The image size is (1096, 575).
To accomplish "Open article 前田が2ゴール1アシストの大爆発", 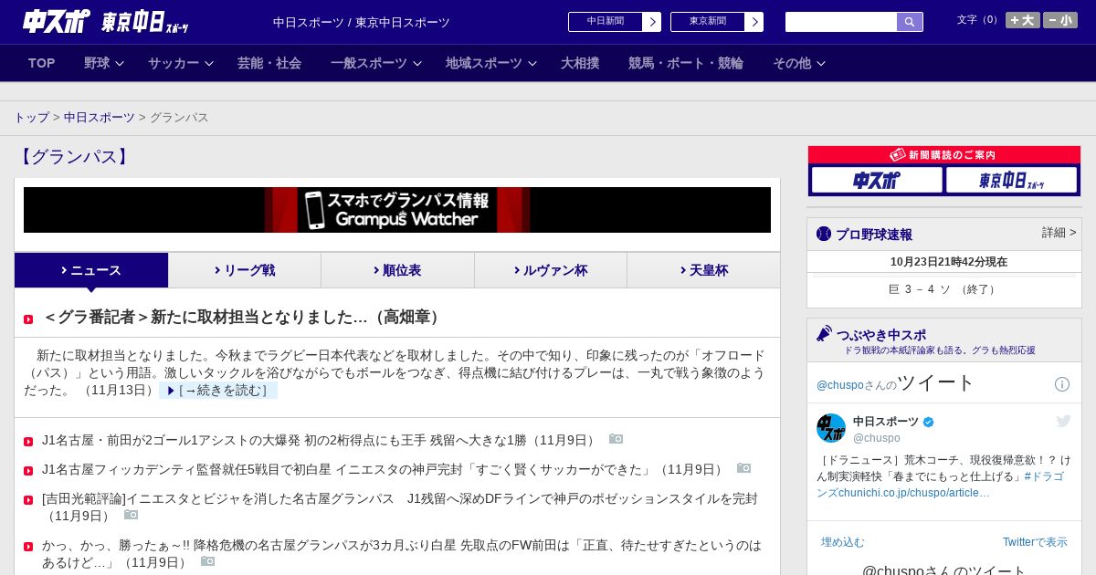I will pyautogui.click(x=320, y=440).
